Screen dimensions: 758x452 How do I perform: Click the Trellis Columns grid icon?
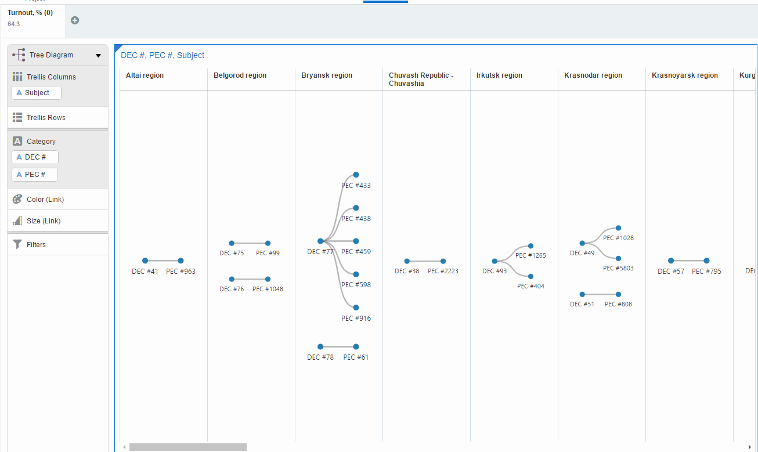click(x=17, y=77)
